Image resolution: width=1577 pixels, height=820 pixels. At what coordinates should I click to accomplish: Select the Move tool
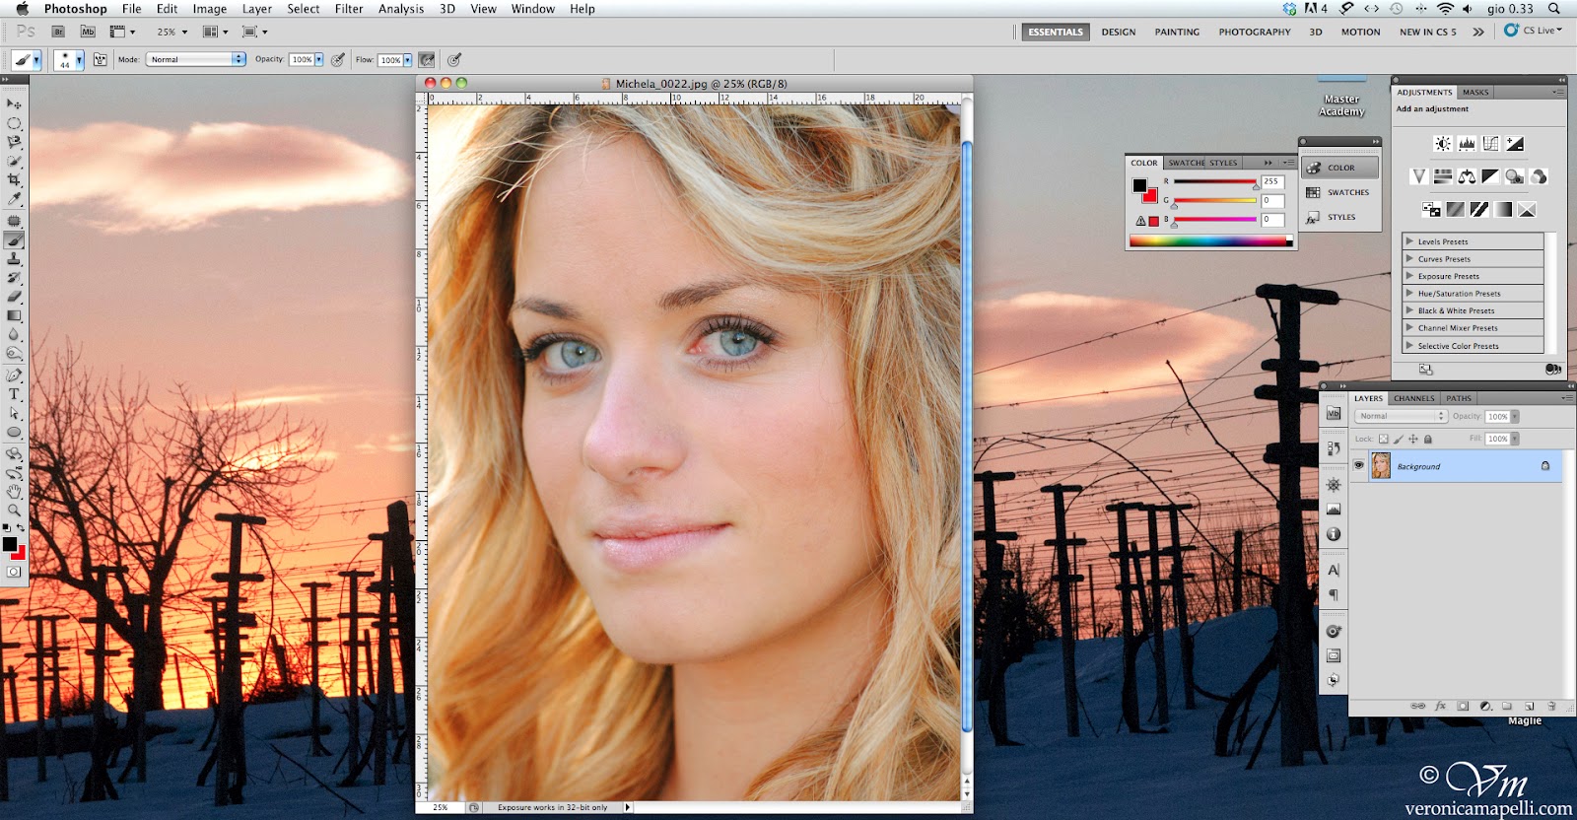coord(14,103)
